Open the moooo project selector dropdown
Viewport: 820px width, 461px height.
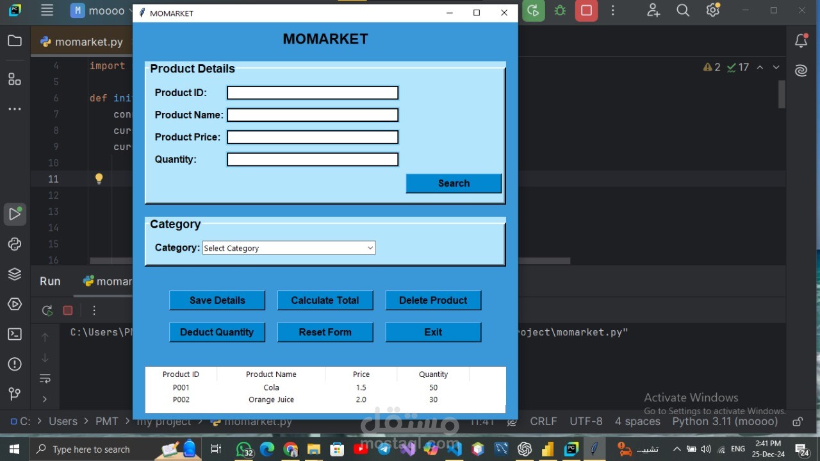(x=106, y=10)
